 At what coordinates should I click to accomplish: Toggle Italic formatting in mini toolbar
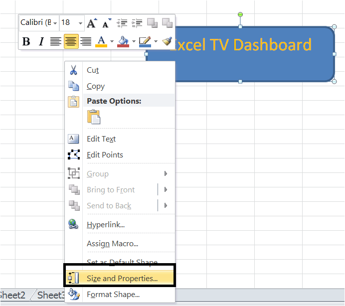point(41,41)
